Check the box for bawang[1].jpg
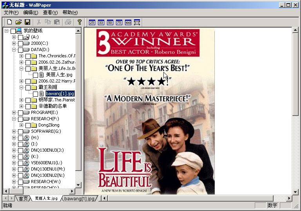Viewport: 301px width, 211px height. pos(35,94)
